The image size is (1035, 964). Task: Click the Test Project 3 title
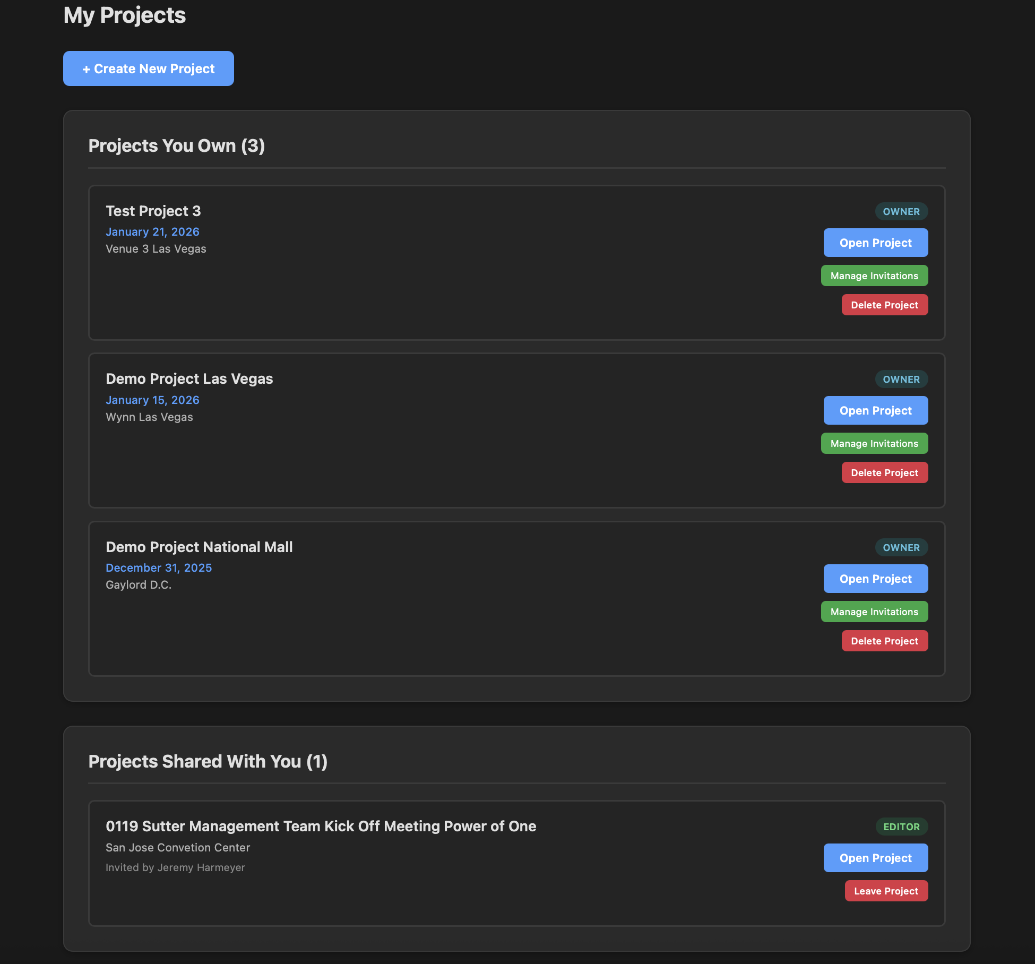(x=153, y=211)
